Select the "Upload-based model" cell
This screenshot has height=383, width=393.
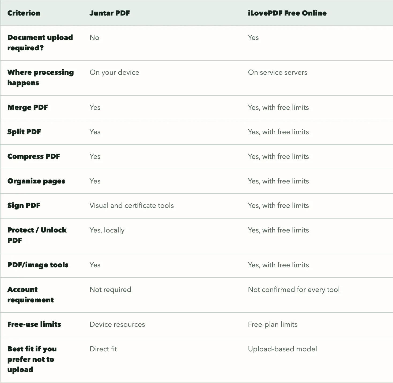[x=282, y=349]
